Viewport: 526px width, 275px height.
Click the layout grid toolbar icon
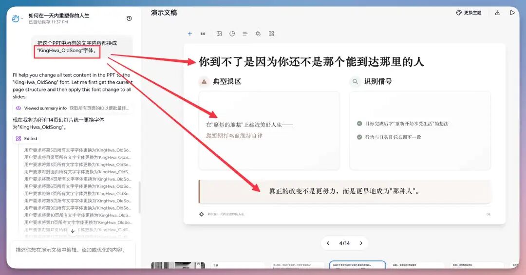click(x=271, y=34)
